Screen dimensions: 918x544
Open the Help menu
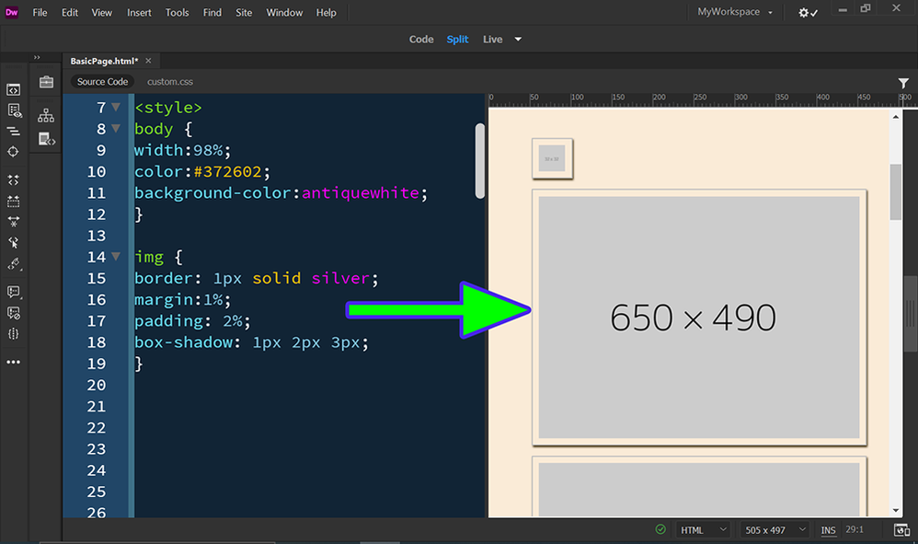point(327,12)
